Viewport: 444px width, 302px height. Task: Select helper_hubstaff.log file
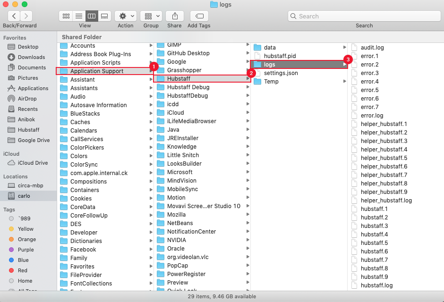point(395,200)
